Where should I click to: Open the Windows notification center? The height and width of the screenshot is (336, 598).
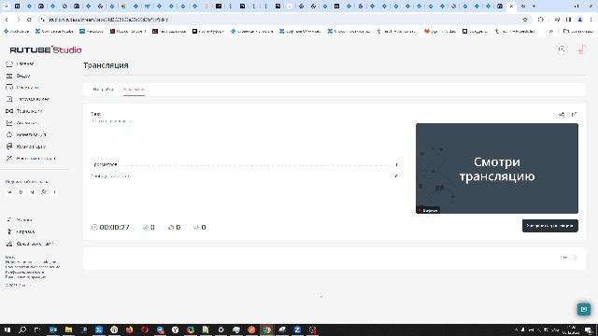pyautogui.click(x=590, y=329)
